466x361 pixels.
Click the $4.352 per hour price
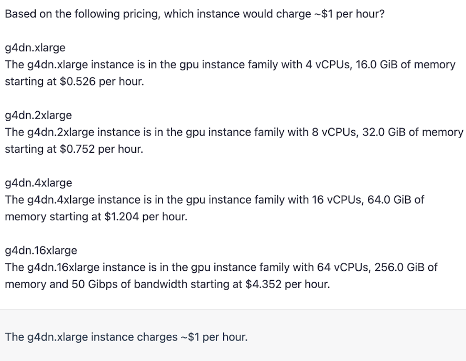[x=288, y=284]
